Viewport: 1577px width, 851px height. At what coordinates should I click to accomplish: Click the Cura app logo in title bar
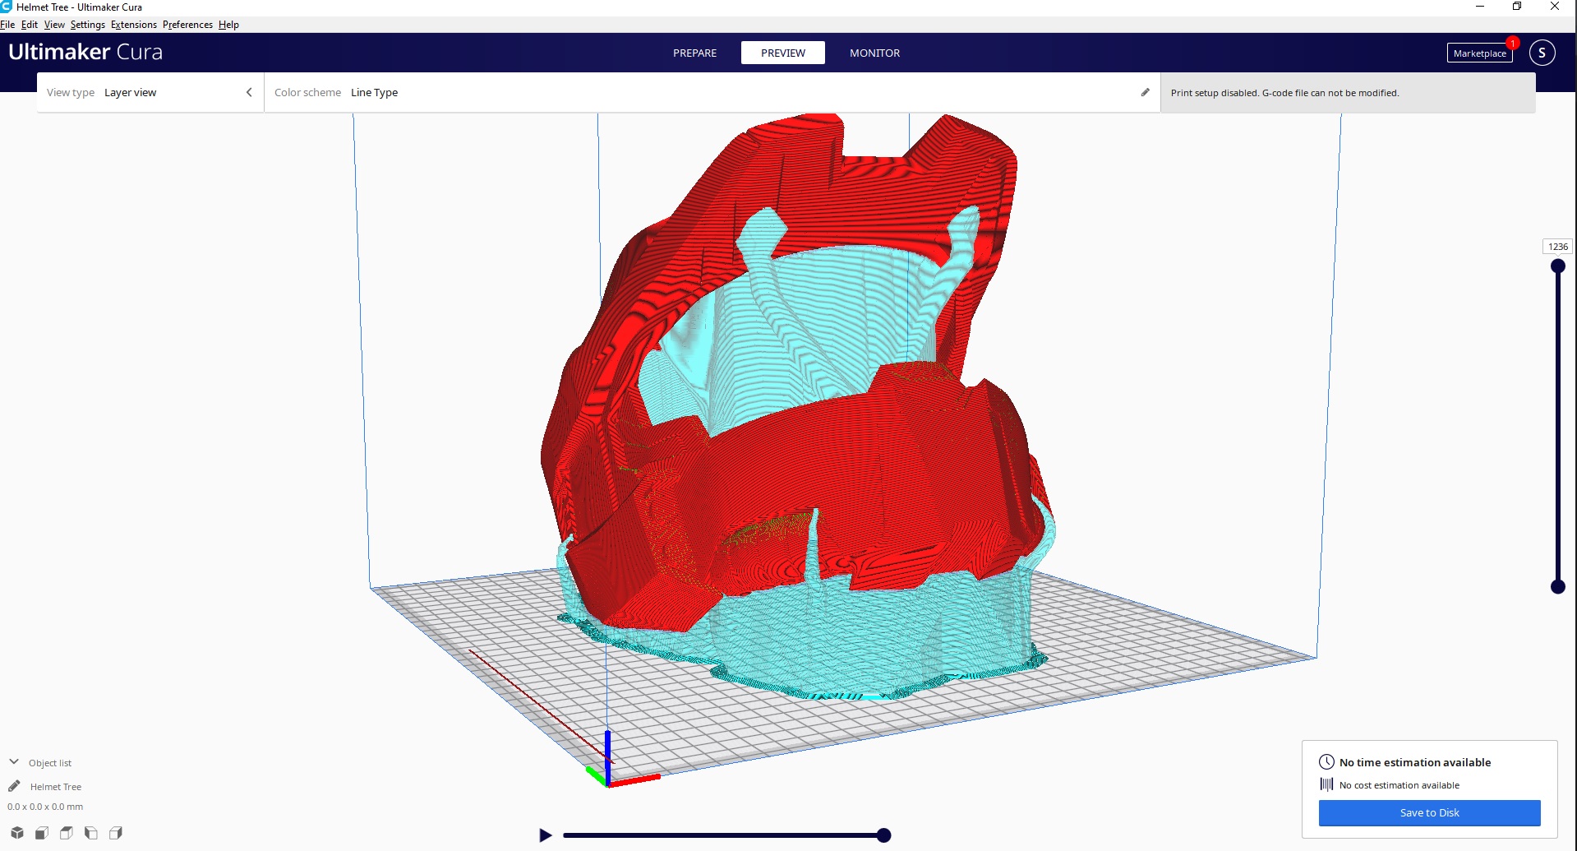pyautogui.click(x=7, y=7)
